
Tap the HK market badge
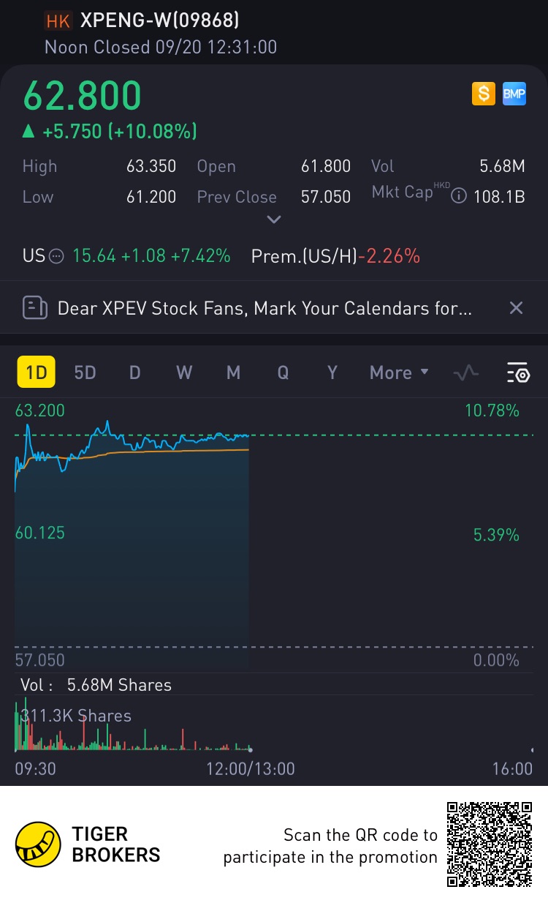coord(58,21)
